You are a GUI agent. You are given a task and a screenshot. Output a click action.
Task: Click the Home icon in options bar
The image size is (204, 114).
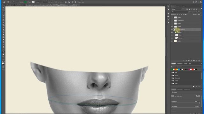(x=4, y=2)
